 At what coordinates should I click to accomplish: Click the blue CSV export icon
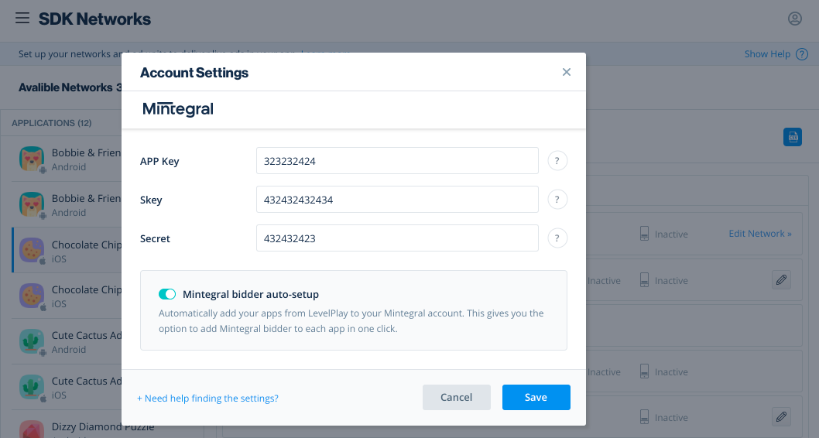tap(793, 137)
